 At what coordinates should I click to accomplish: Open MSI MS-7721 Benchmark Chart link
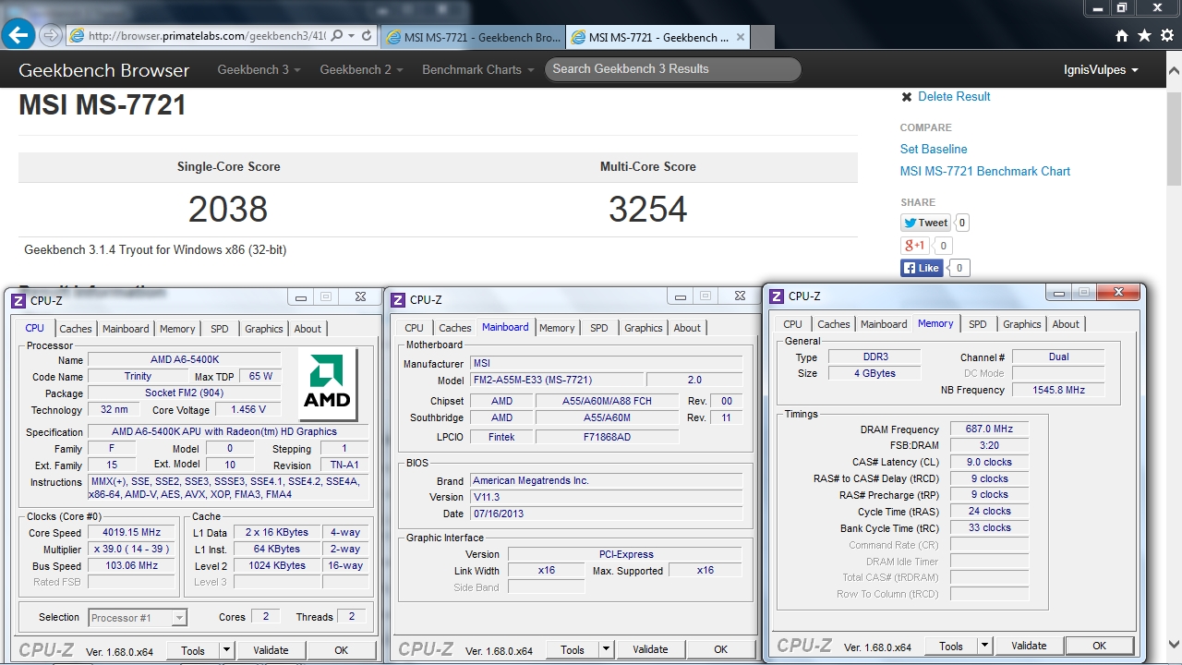point(985,172)
